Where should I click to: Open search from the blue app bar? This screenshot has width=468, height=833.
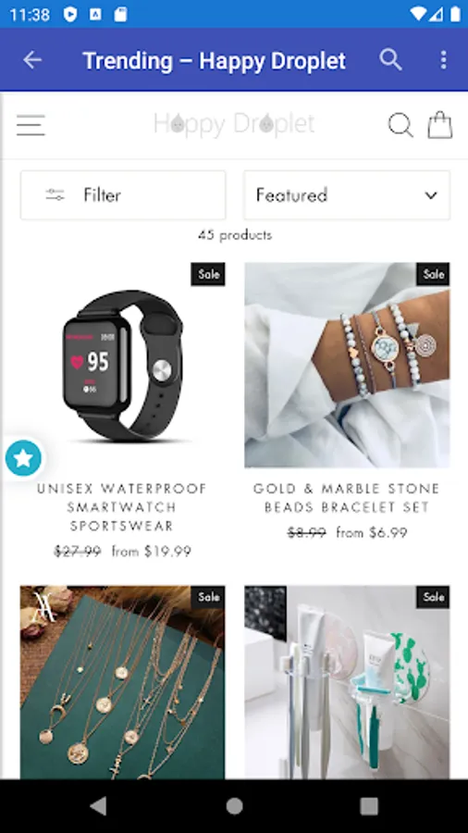390,60
